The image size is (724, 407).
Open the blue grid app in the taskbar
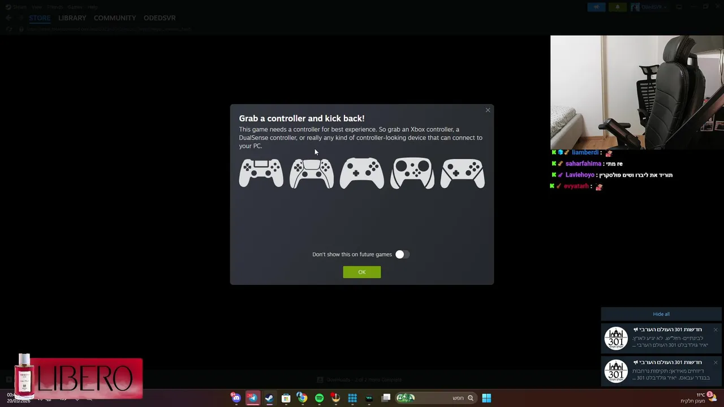point(352,398)
